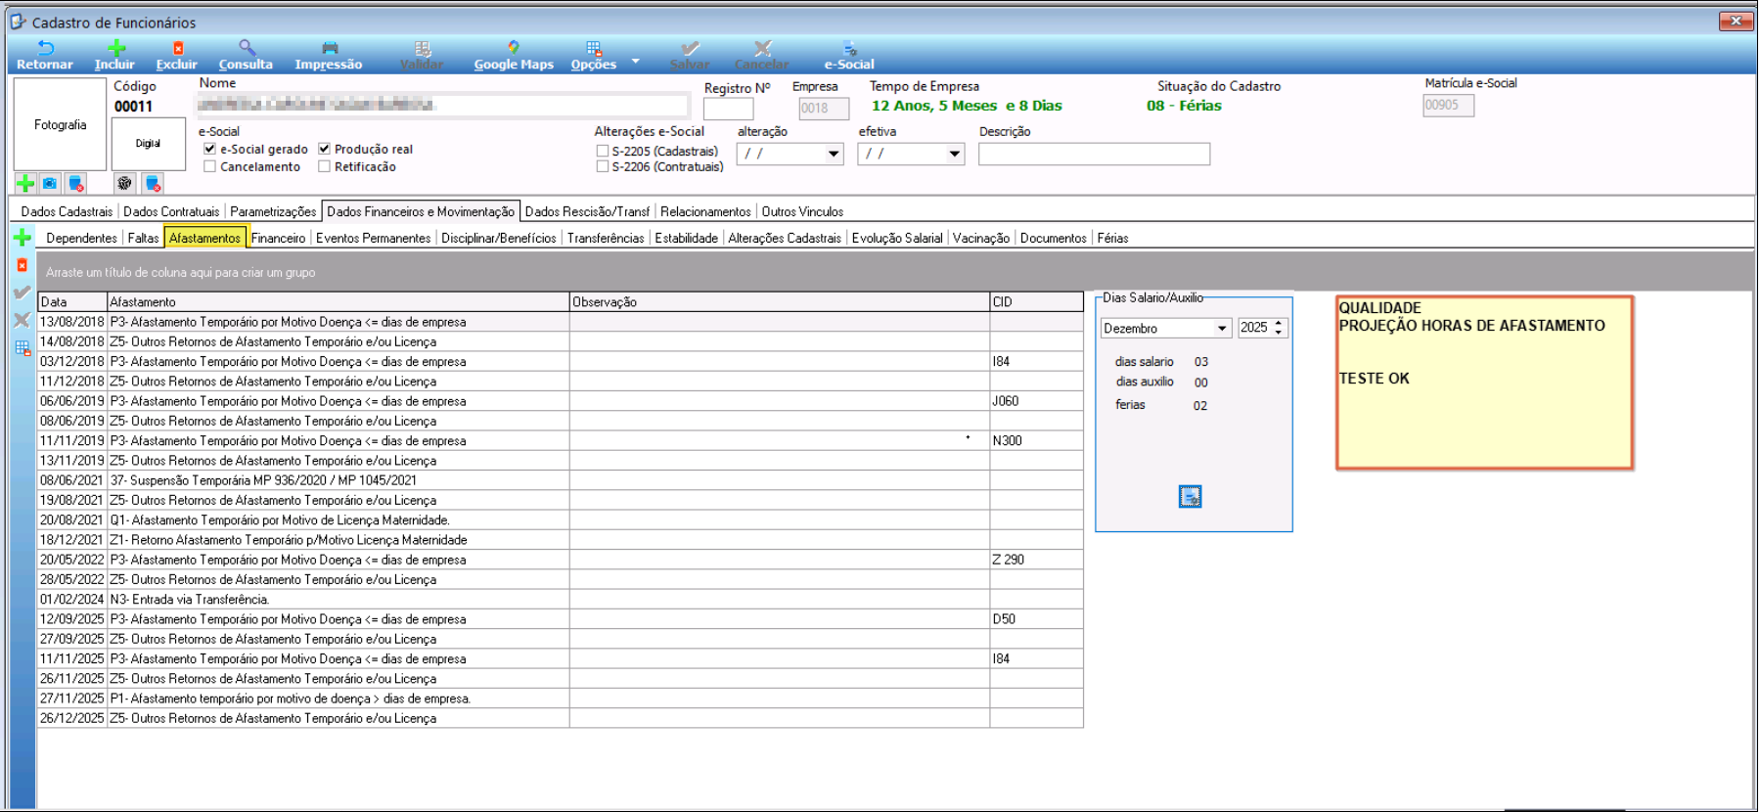Click the Consulta toolbar button

(x=246, y=56)
